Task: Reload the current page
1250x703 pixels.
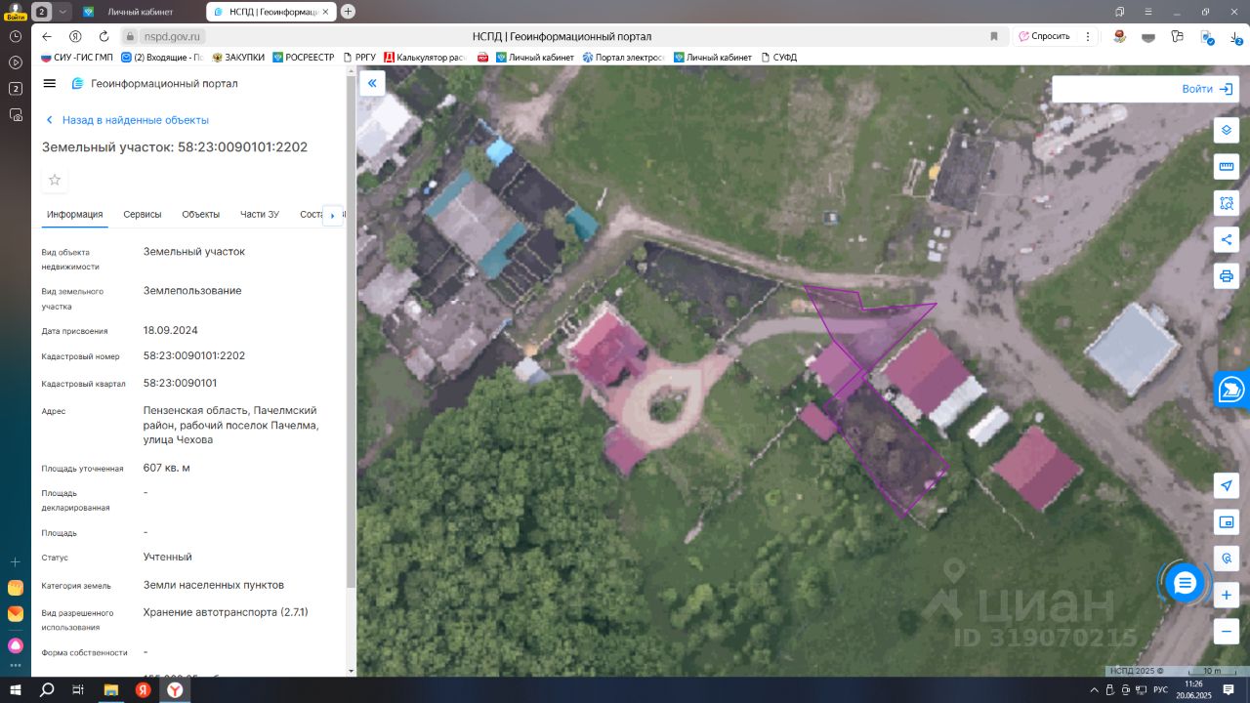Action: click(104, 36)
